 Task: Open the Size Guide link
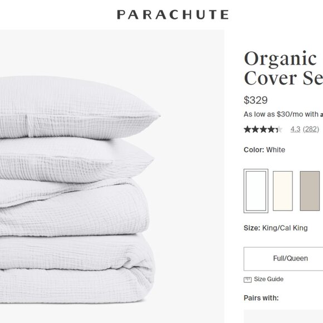coord(268,279)
